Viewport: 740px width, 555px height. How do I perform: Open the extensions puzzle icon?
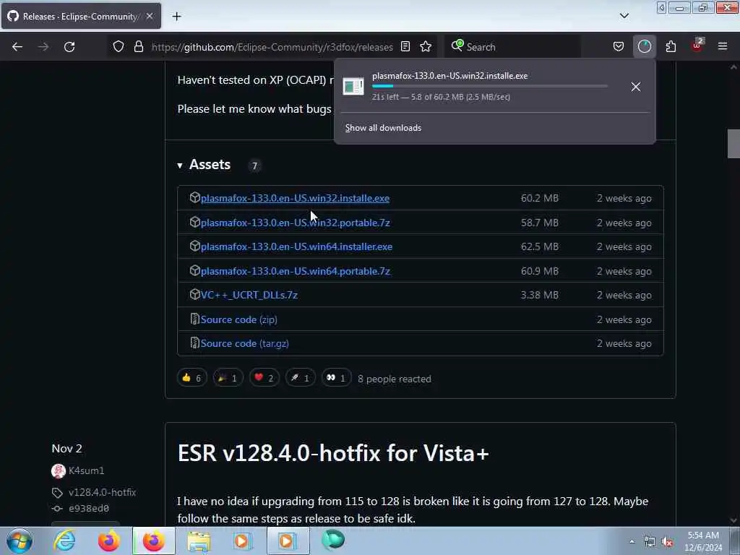click(671, 47)
